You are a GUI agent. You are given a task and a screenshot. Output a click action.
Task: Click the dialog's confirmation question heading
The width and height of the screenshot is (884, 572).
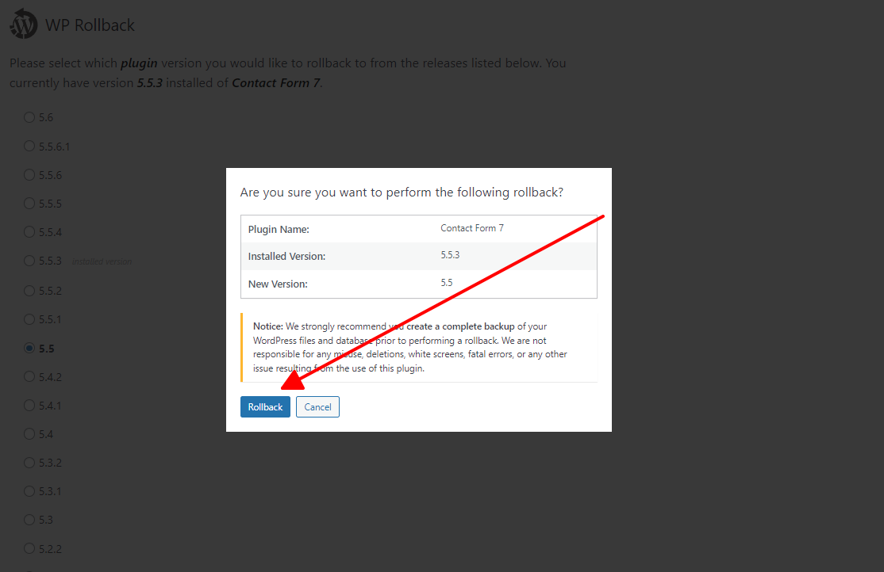[x=402, y=193]
